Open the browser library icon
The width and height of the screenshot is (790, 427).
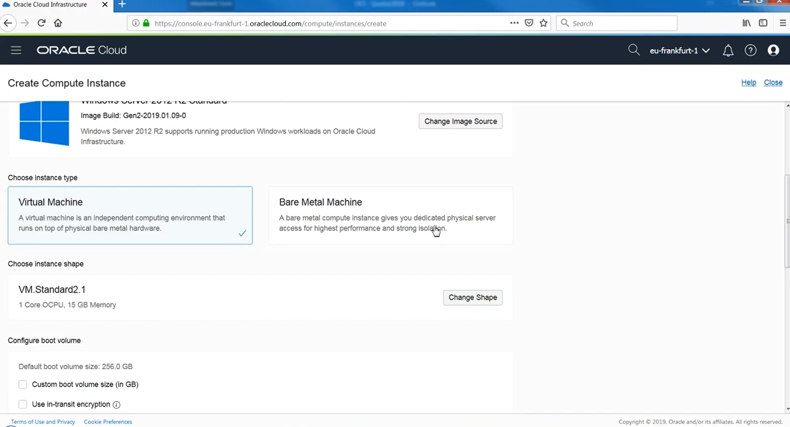tap(746, 23)
